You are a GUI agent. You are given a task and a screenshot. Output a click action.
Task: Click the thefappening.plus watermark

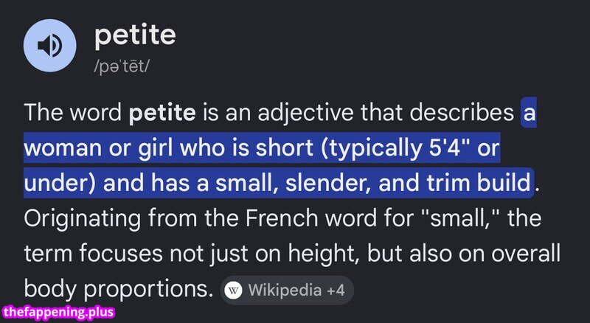58,313
